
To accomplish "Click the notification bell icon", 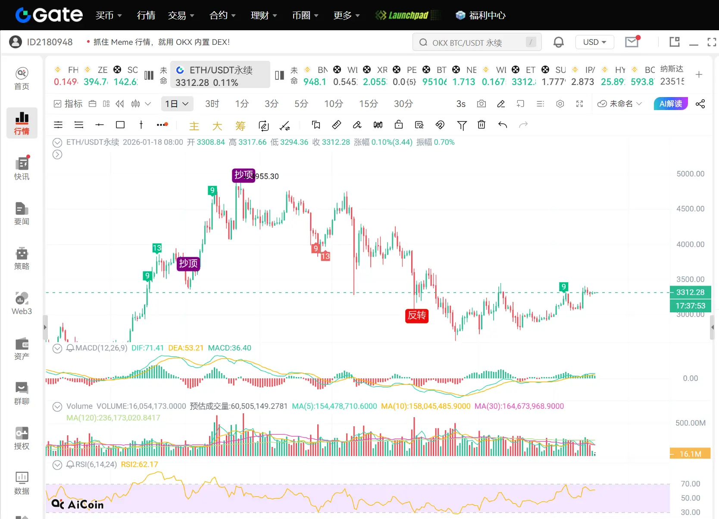I will pos(559,42).
